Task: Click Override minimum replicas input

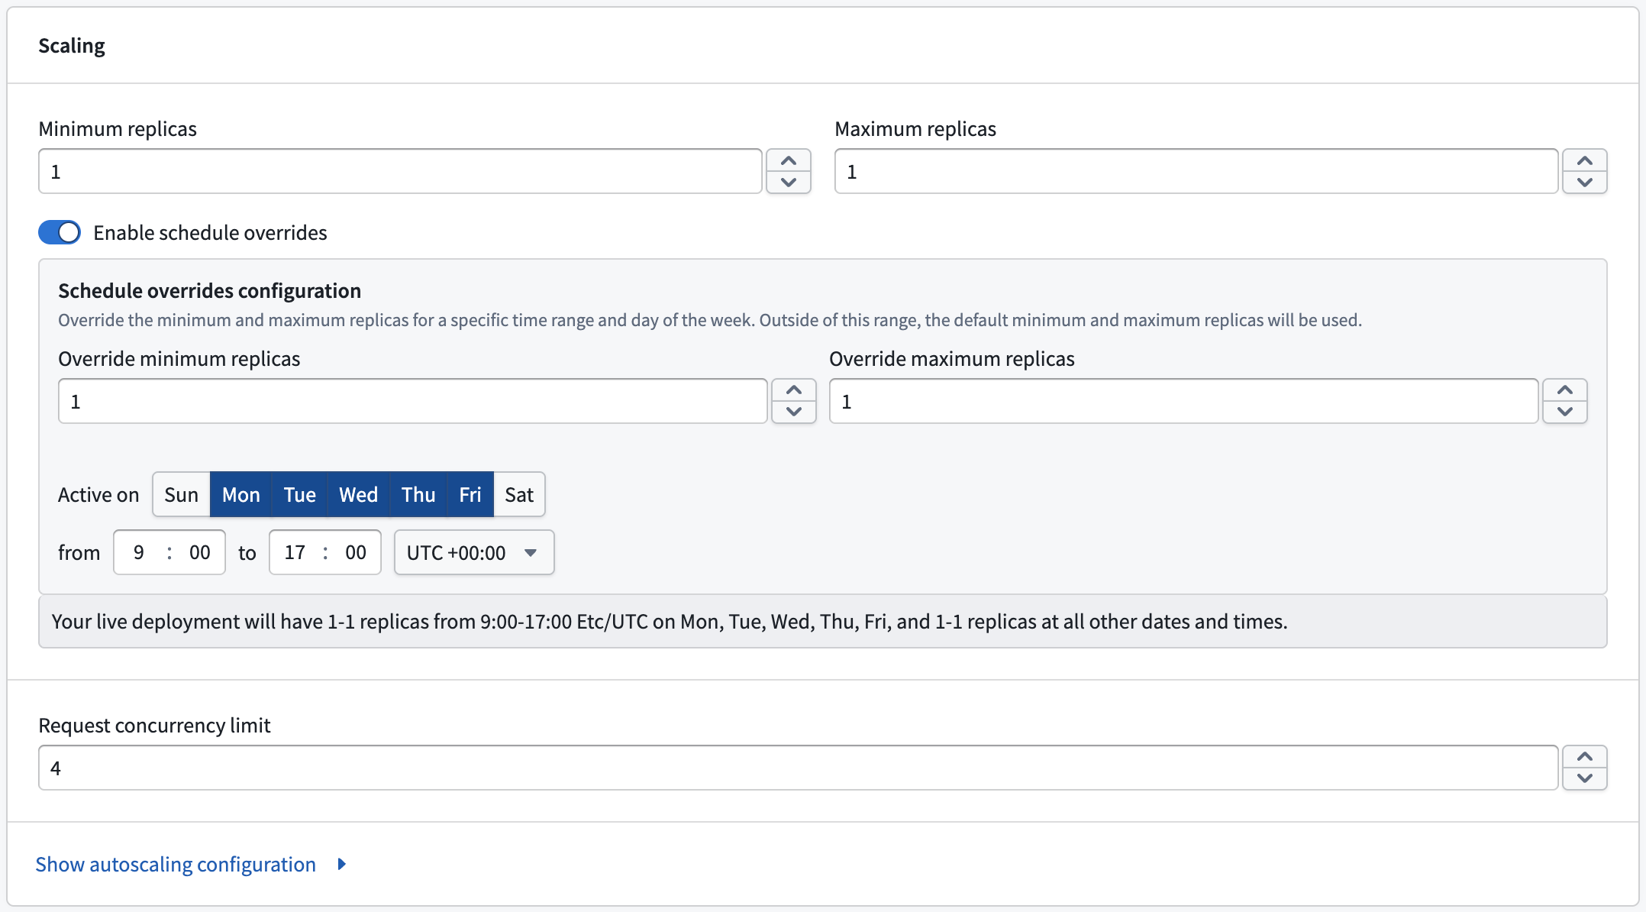Action: coord(413,401)
